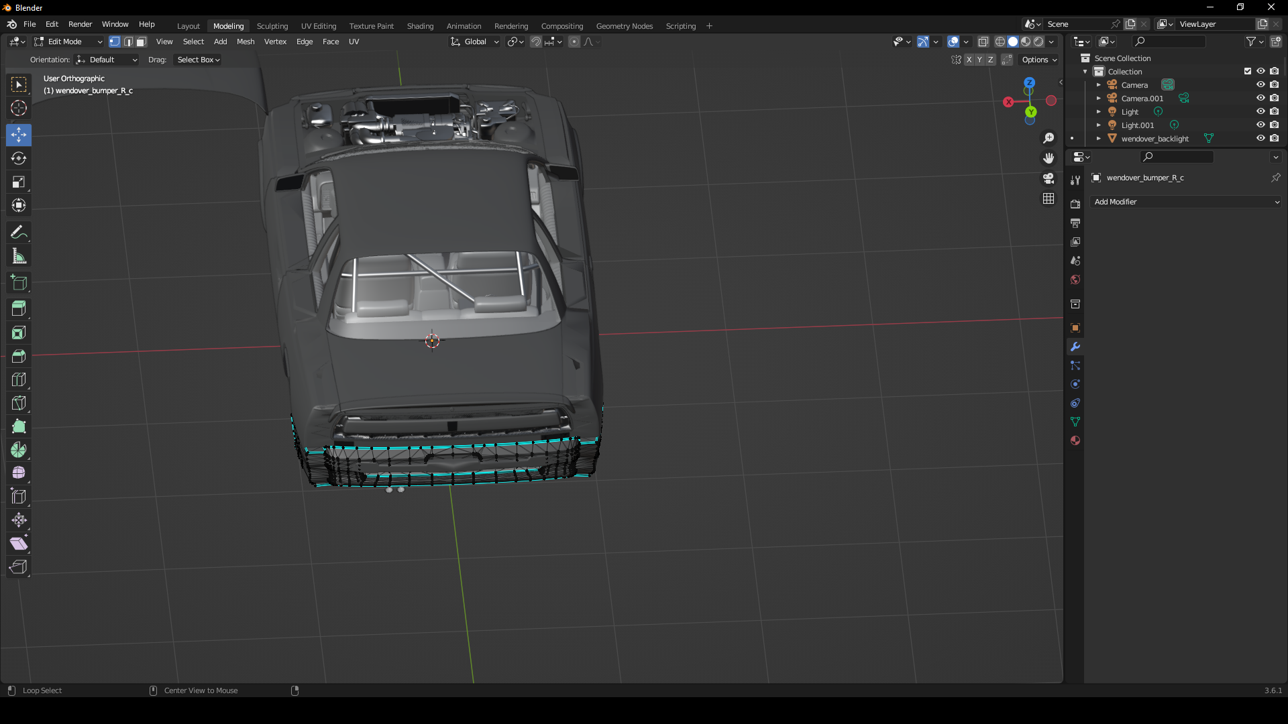The image size is (1288, 724).
Task: Enable edge select mode
Action: click(x=128, y=42)
